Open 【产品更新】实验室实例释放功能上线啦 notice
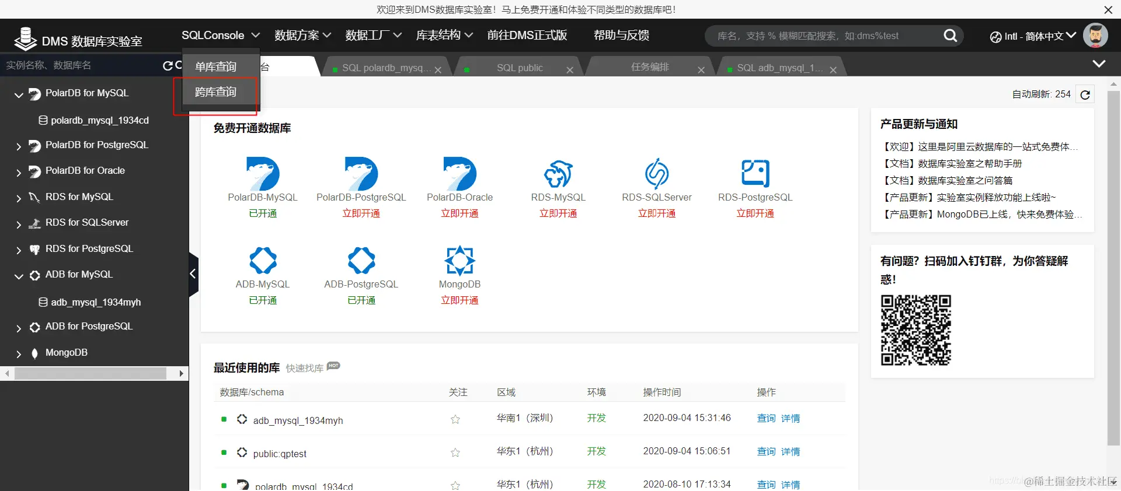The image size is (1121, 491). click(968, 197)
